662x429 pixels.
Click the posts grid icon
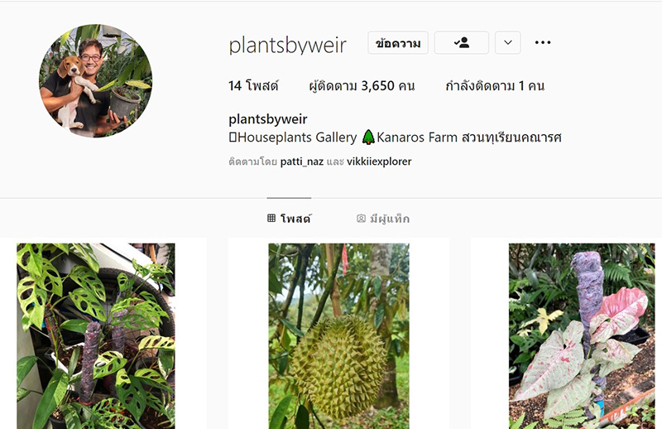coord(271,218)
